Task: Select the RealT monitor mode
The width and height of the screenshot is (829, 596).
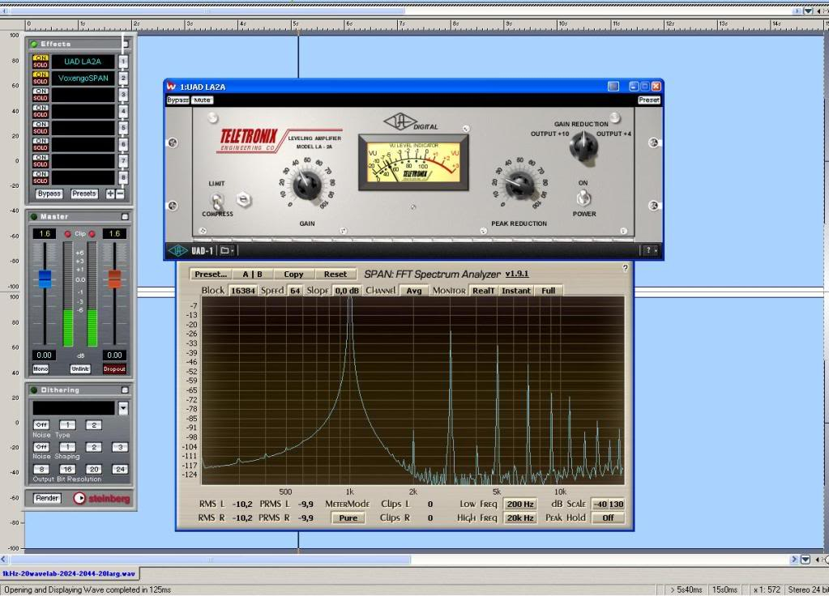Action: click(483, 291)
